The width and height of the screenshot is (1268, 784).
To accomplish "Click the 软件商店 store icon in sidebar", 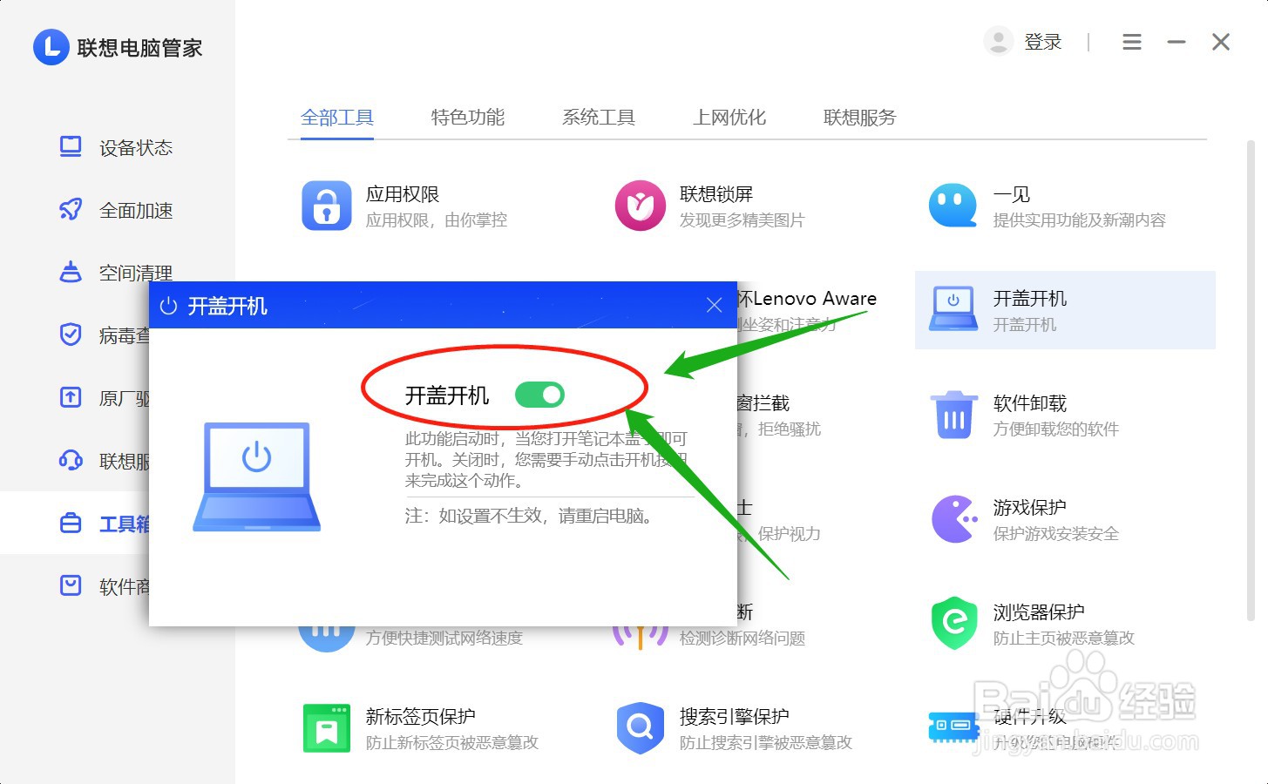I will point(71,585).
